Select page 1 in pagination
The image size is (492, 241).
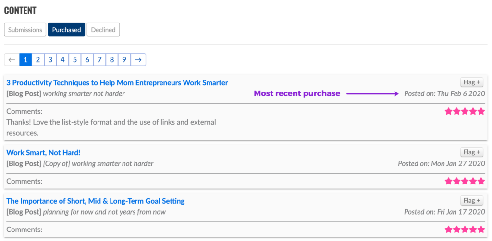tap(25, 60)
